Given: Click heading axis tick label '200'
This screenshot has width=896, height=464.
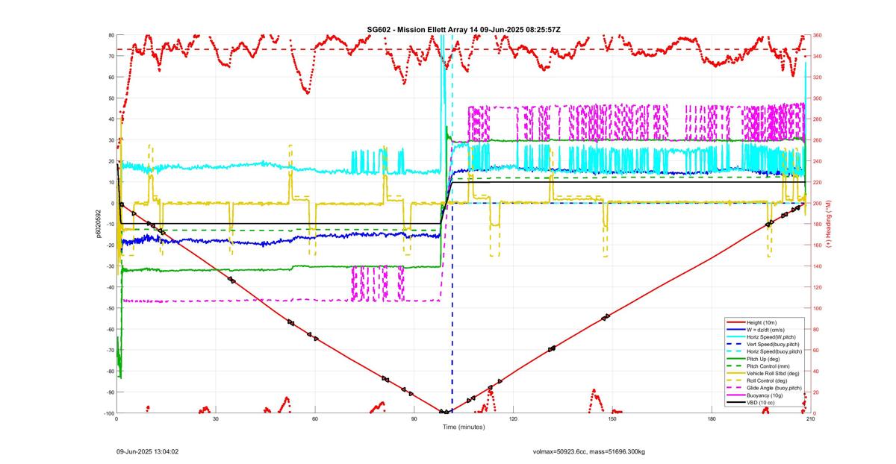Looking at the screenshot, I should point(818,203).
